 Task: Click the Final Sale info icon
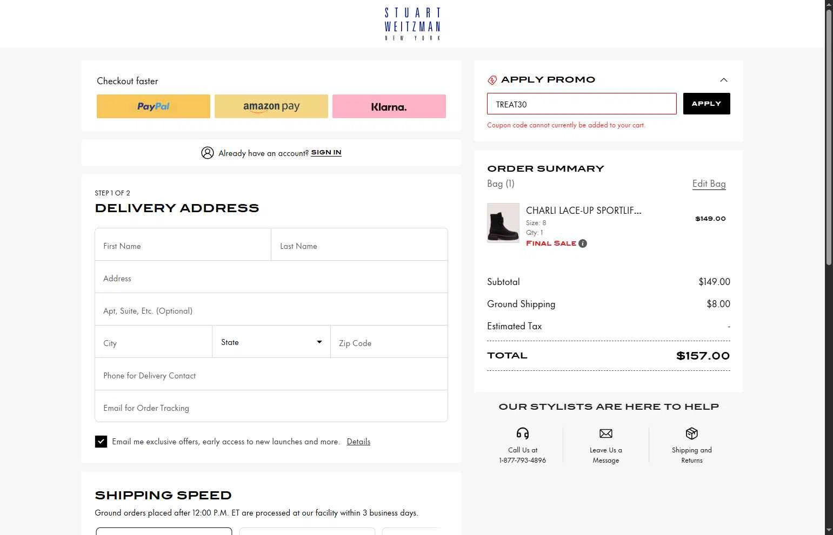click(x=583, y=243)
